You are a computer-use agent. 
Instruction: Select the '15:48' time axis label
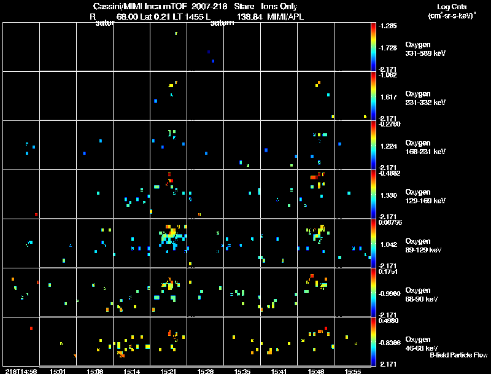coord(315,371)
